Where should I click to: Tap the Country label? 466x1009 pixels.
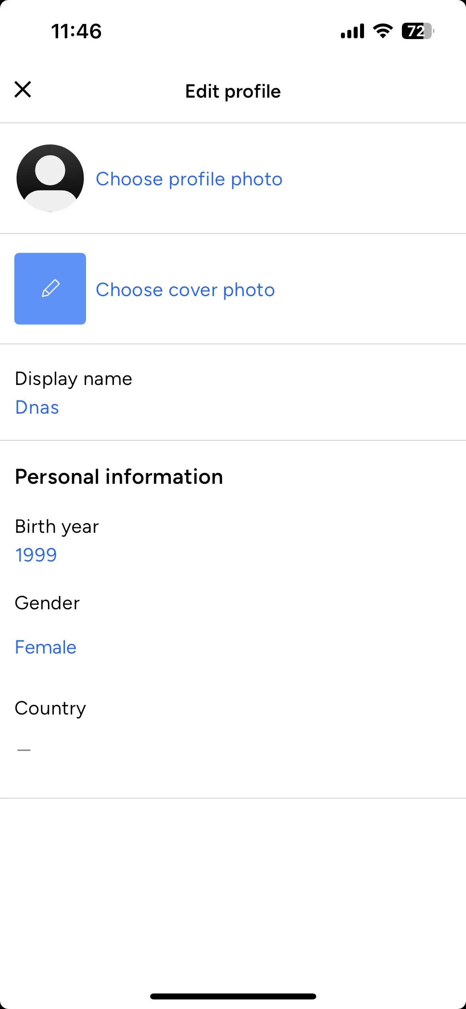pos(50,708)
